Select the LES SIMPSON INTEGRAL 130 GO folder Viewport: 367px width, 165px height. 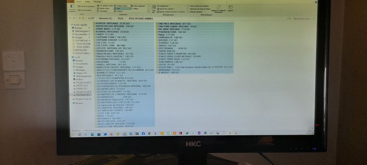(x=114, y=108)
